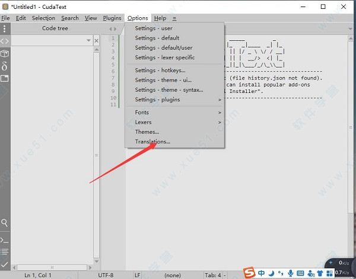Click editor vertical scrollbar up arrow
Viewport: 356px width, 279px height.
click(x=351, y=39)
